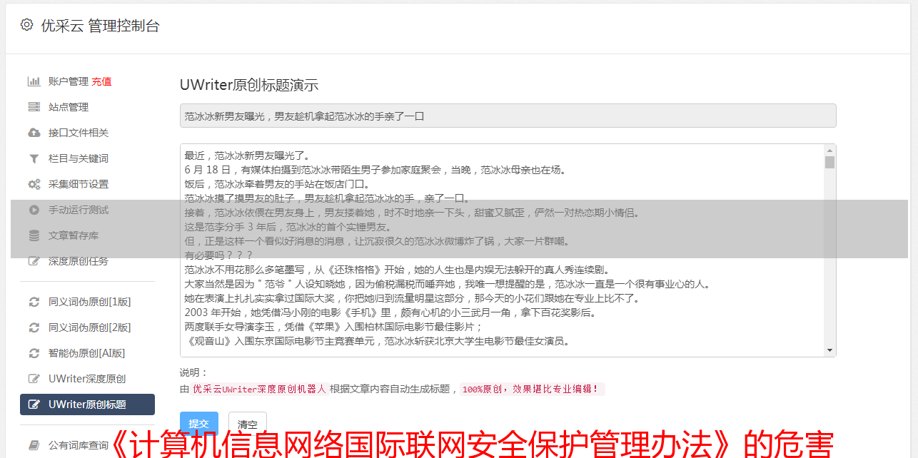This screenshot has height=458, width=918.
Task: Click the line starting 《观音山》入围东京国际电影节
Action: point(377,341)
